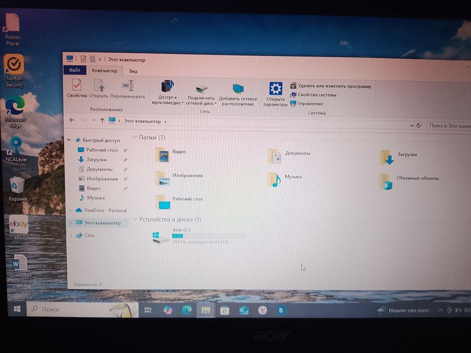
Task: Open Properties (Свойства) in the ribbon
Action: tap(77, 88)
